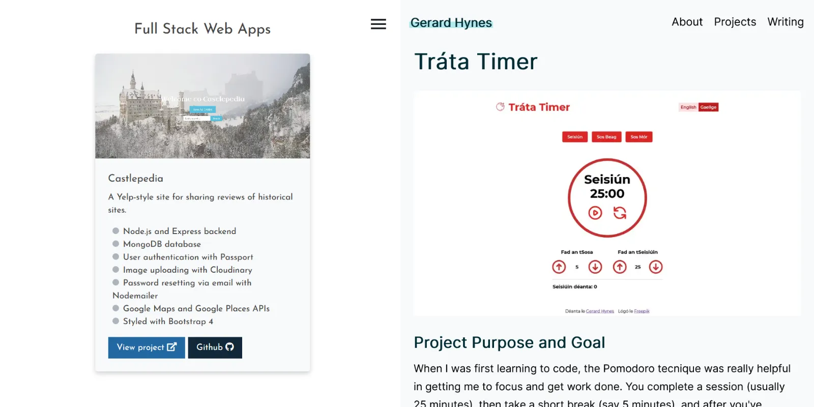Click 'Styled with Bootstrap 4' list item

[x=168, y=322]
